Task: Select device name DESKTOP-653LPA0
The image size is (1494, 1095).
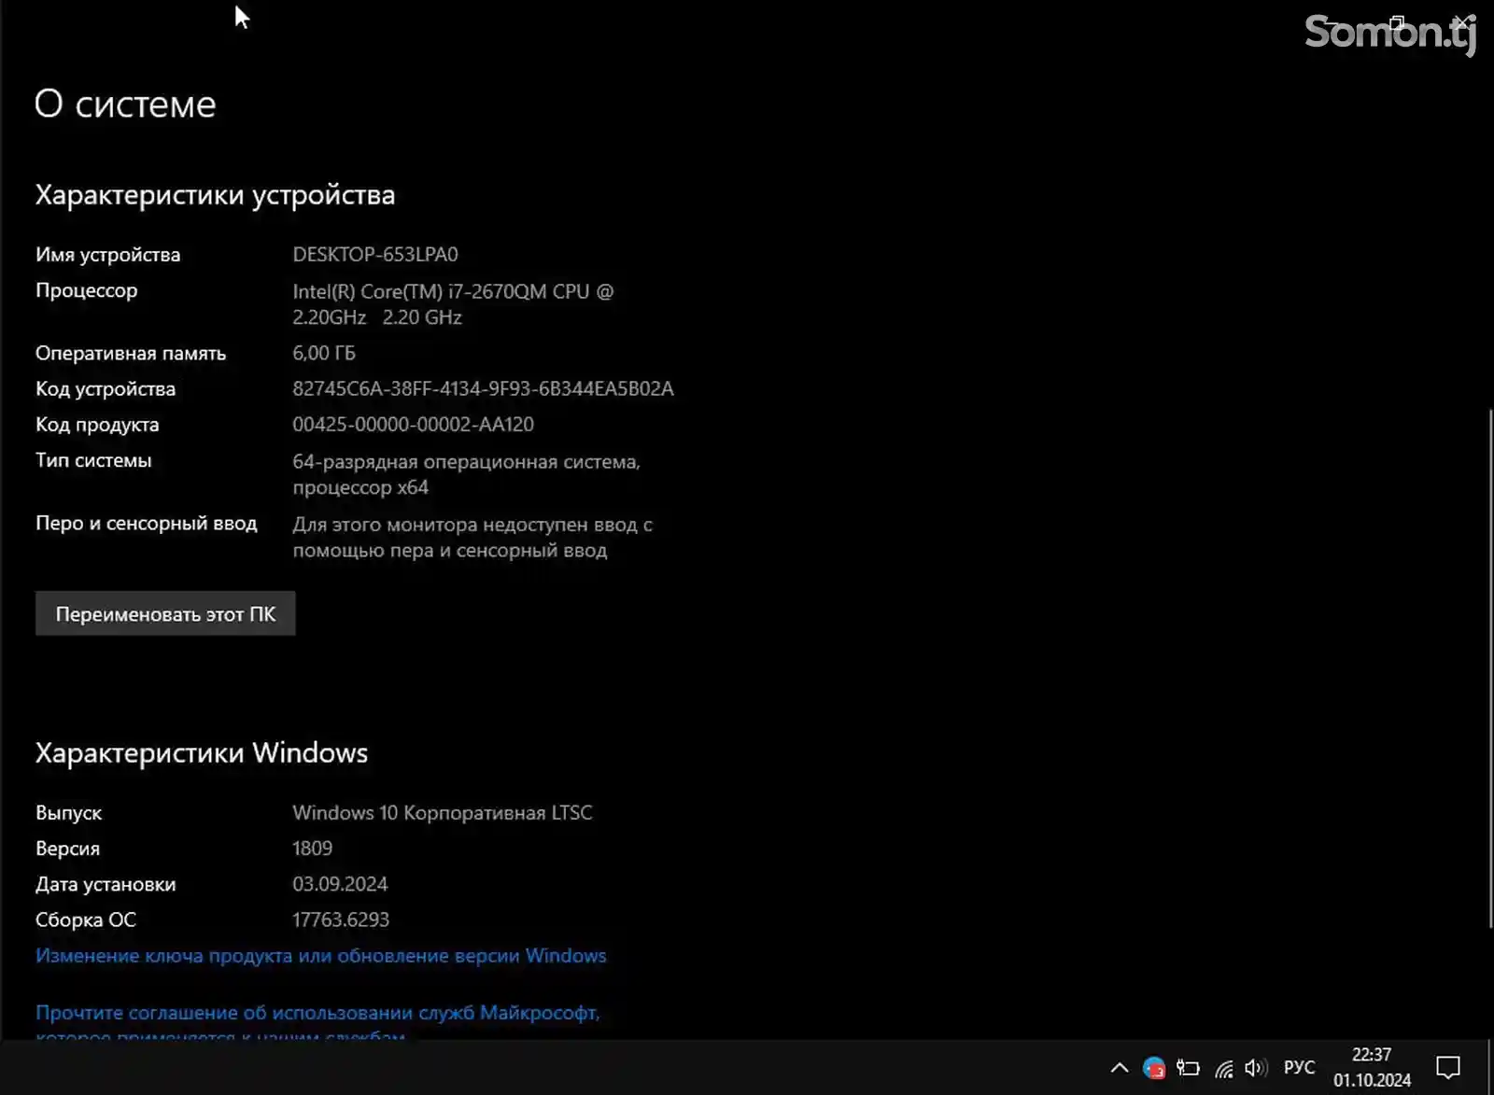Action: pyautogui.click(x=375, y=255)
